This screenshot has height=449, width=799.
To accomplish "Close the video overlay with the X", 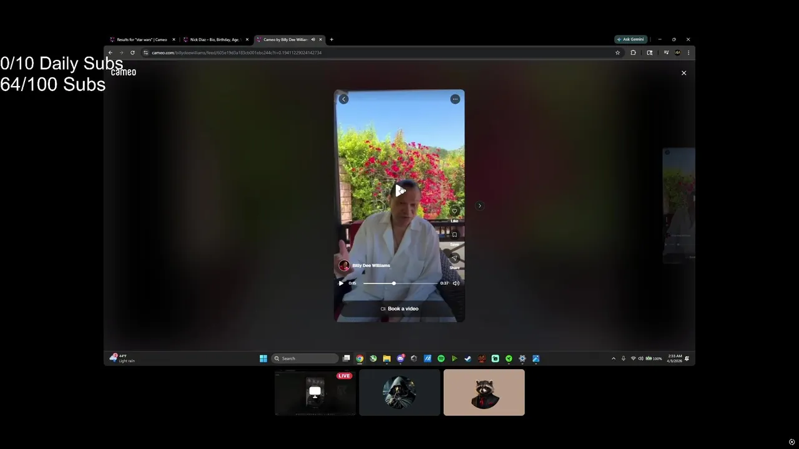I will point(684,73).
